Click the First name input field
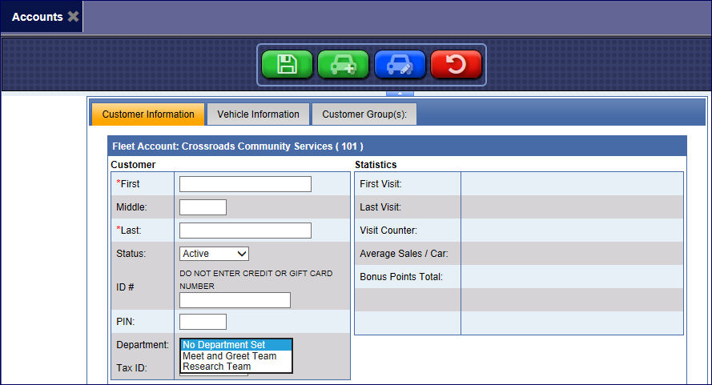 [245, 184]
